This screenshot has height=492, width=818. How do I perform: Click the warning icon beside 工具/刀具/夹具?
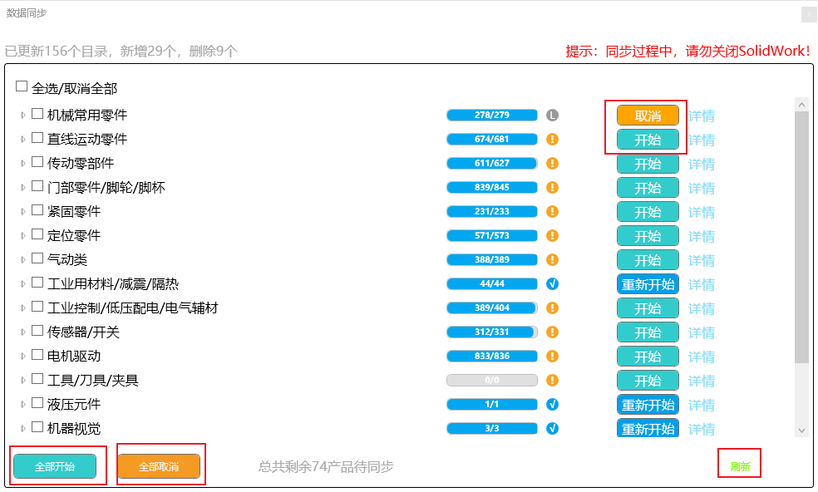pos(553,380)
